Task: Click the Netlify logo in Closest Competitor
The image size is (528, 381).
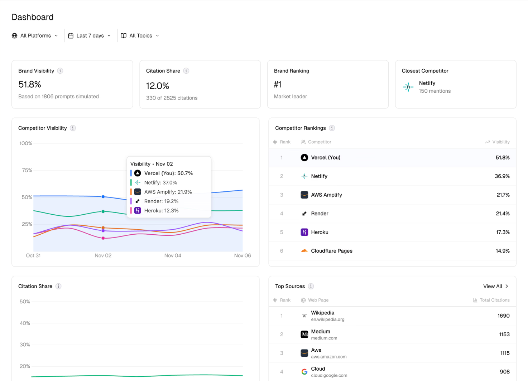Action: click(408, 87)
